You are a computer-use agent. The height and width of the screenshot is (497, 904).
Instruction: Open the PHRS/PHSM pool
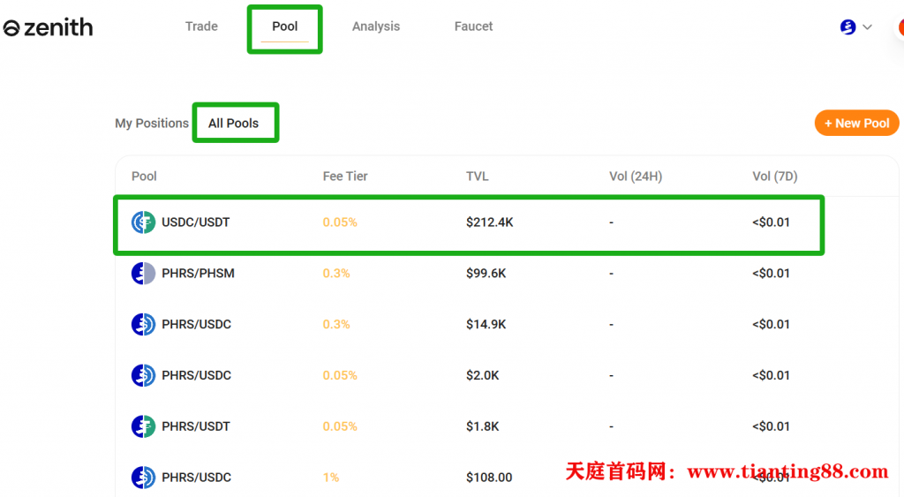198,274
